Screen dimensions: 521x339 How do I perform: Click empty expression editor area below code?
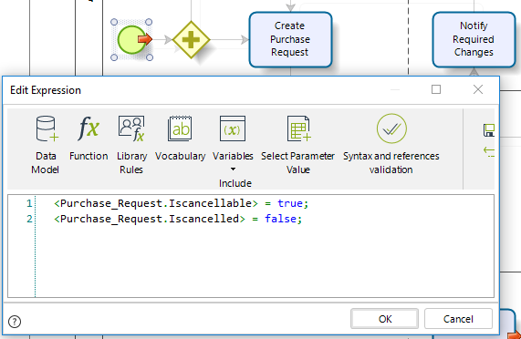265,262
